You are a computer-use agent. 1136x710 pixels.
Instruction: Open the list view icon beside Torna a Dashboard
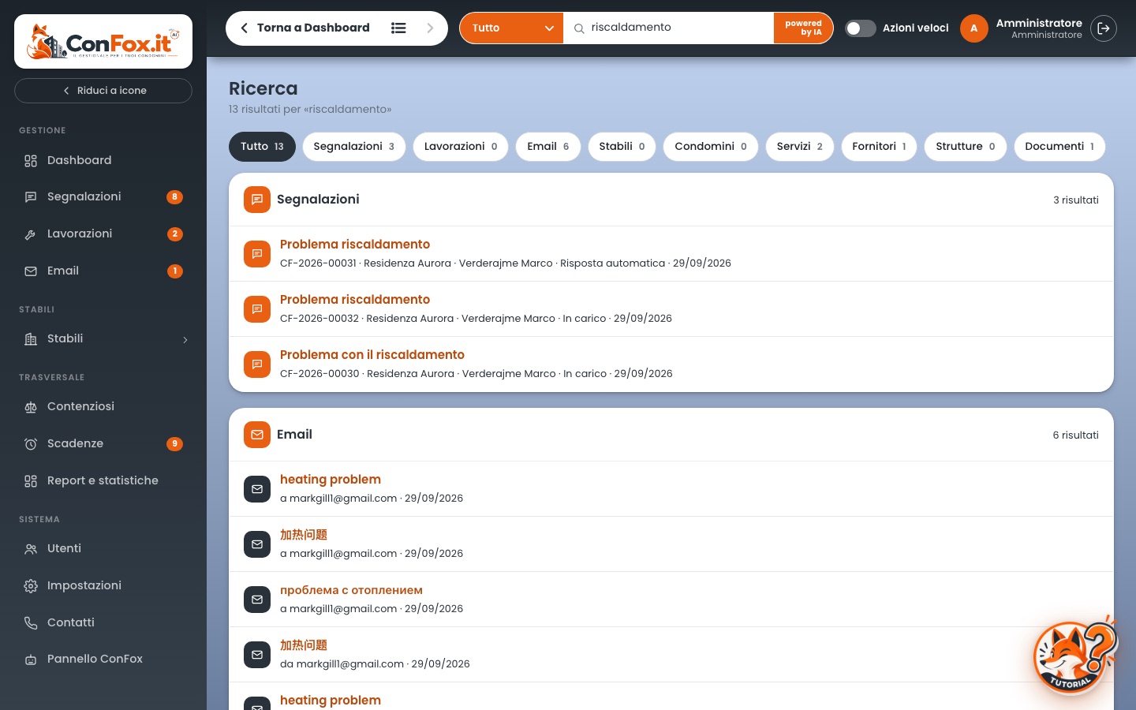click(x=398, y=28)
